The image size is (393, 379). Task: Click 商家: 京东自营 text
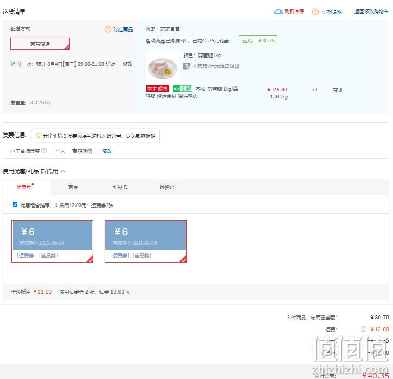pos(163,29)
